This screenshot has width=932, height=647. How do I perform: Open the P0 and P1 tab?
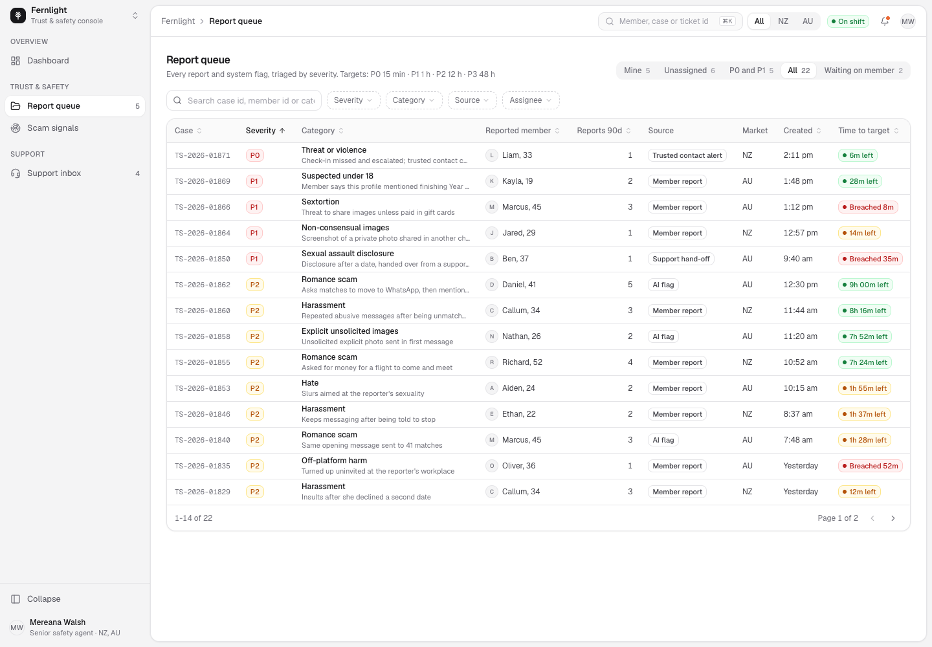(751, 71)
